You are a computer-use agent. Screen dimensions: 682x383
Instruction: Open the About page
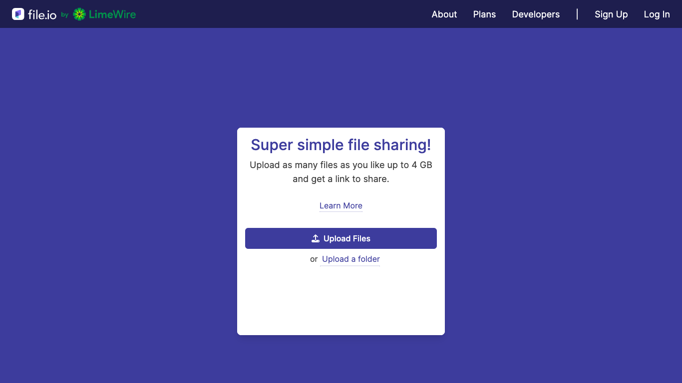pos(444,14)
